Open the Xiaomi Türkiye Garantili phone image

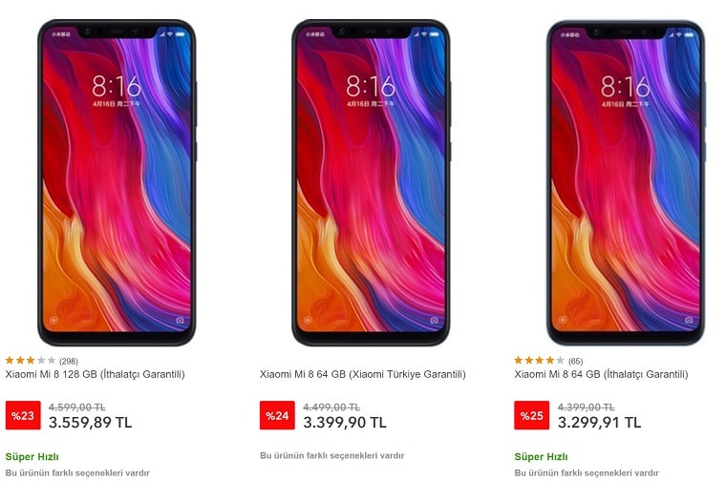tap(371, 182)
